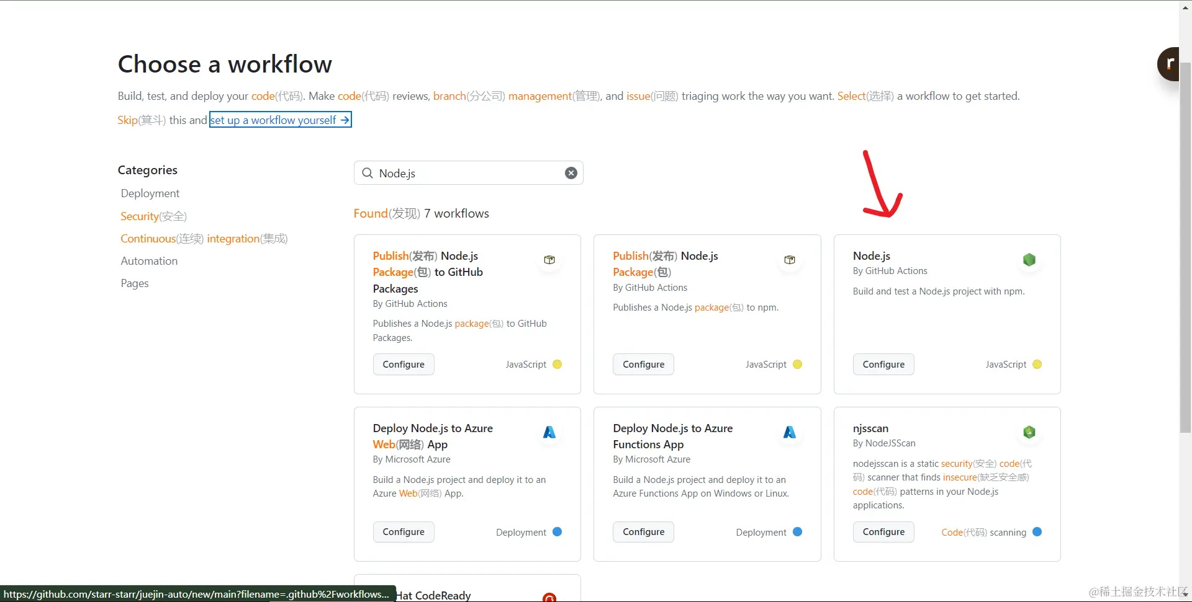Open the user avatar at top right
The width and height of the screenshot is (1192, 602).
tap(1168, 64)
